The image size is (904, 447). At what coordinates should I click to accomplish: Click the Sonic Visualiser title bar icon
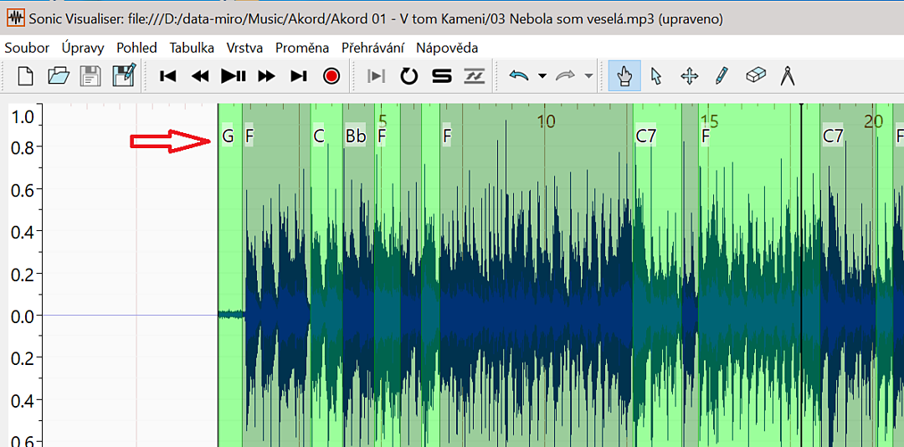pyautogui.click(x=16, y=18)
